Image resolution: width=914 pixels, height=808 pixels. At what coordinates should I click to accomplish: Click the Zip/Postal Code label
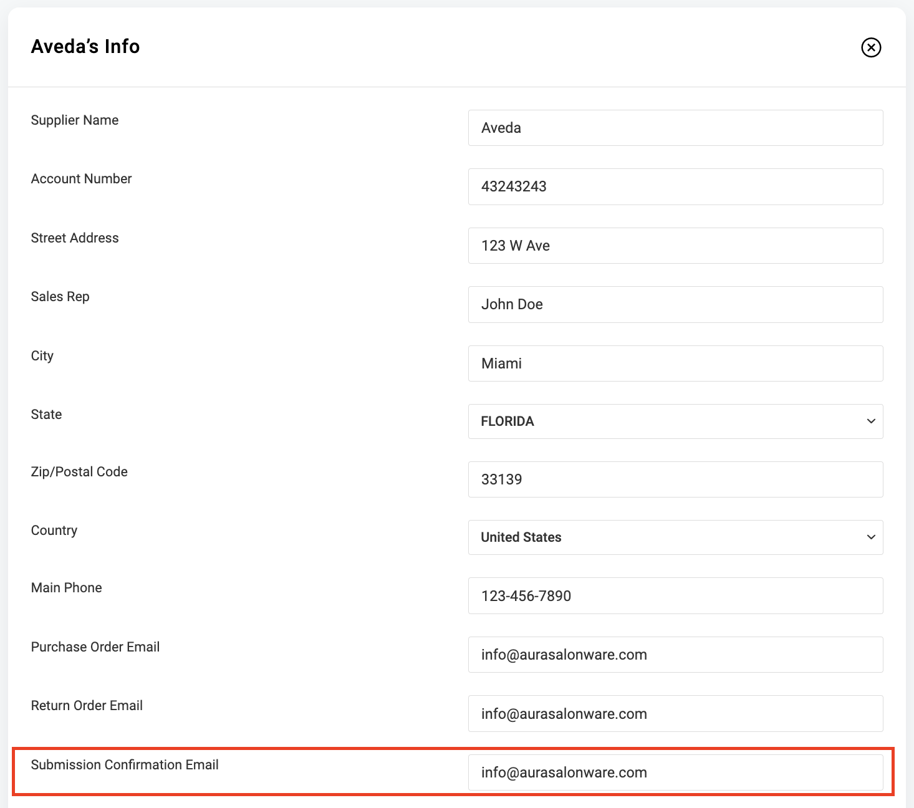79,472
